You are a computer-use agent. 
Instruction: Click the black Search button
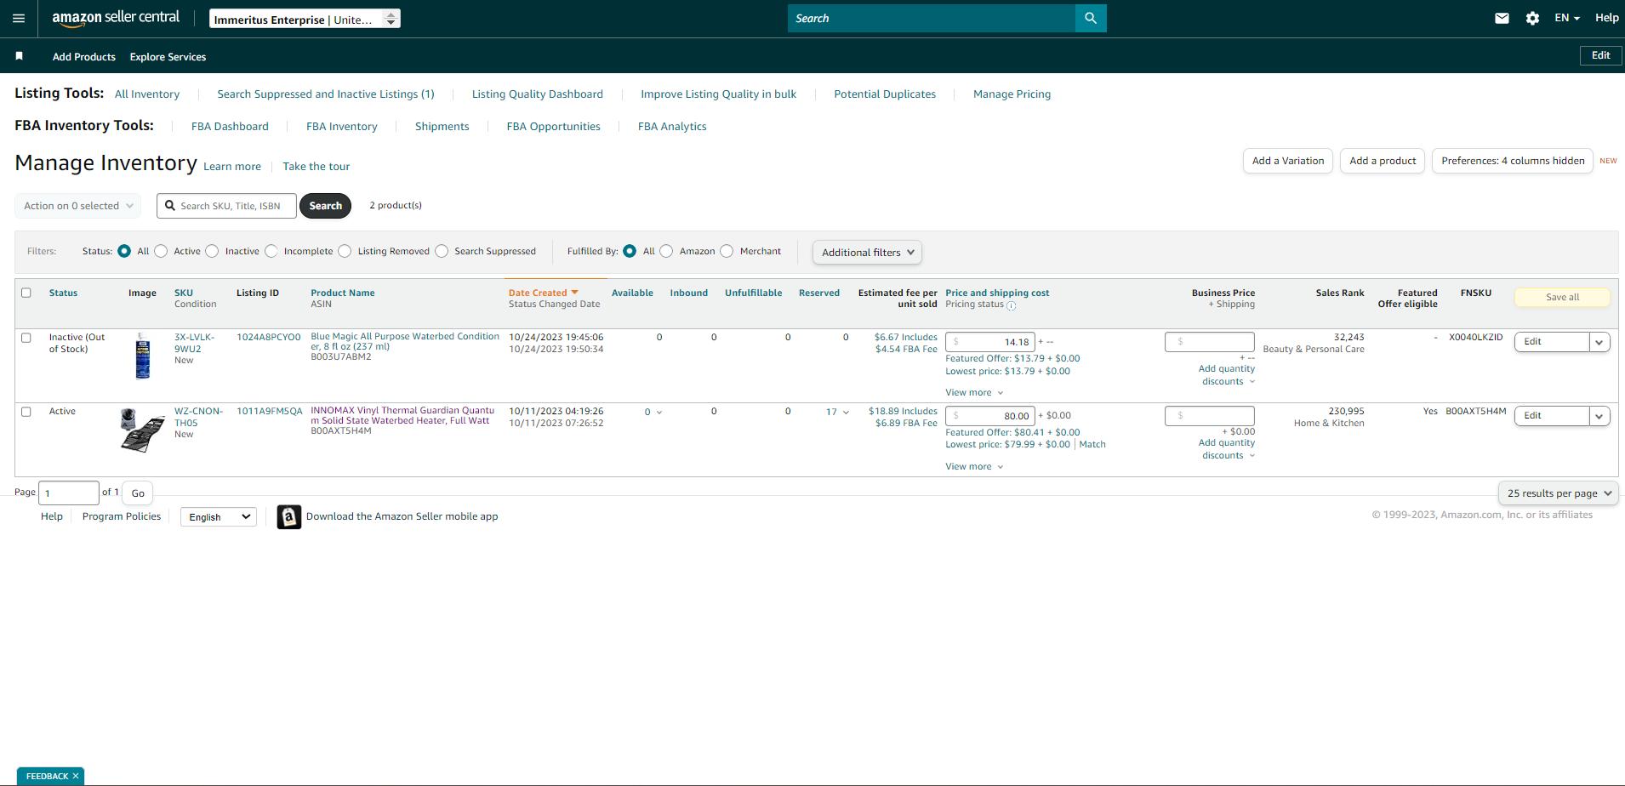click(x=325, y=206)
